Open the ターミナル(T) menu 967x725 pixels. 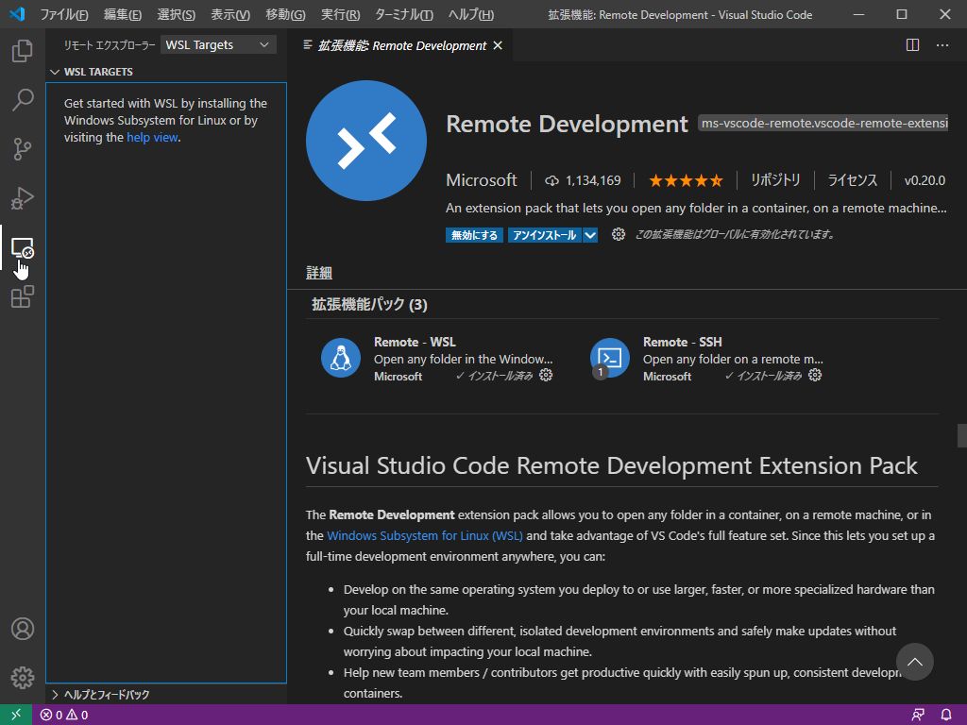point(404,14)
